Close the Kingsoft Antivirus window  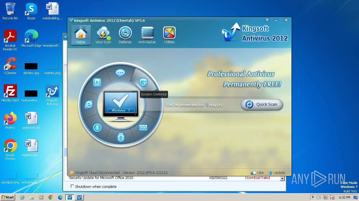click(286, 20)
